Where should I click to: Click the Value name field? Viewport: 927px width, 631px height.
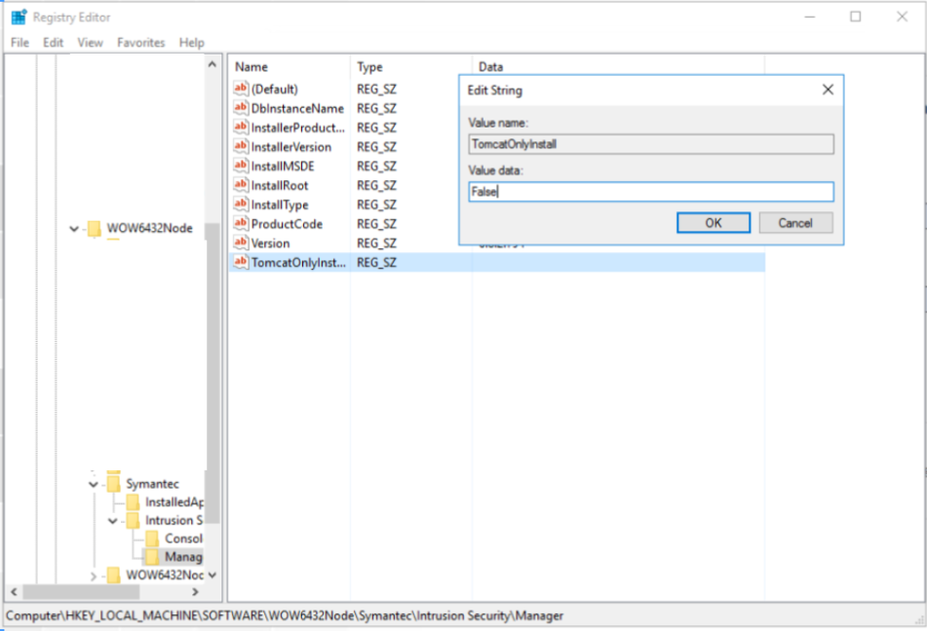(x=651, y=144)
